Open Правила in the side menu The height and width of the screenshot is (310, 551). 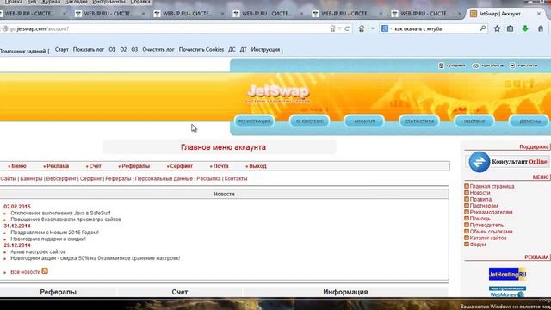tap(480, 199)
